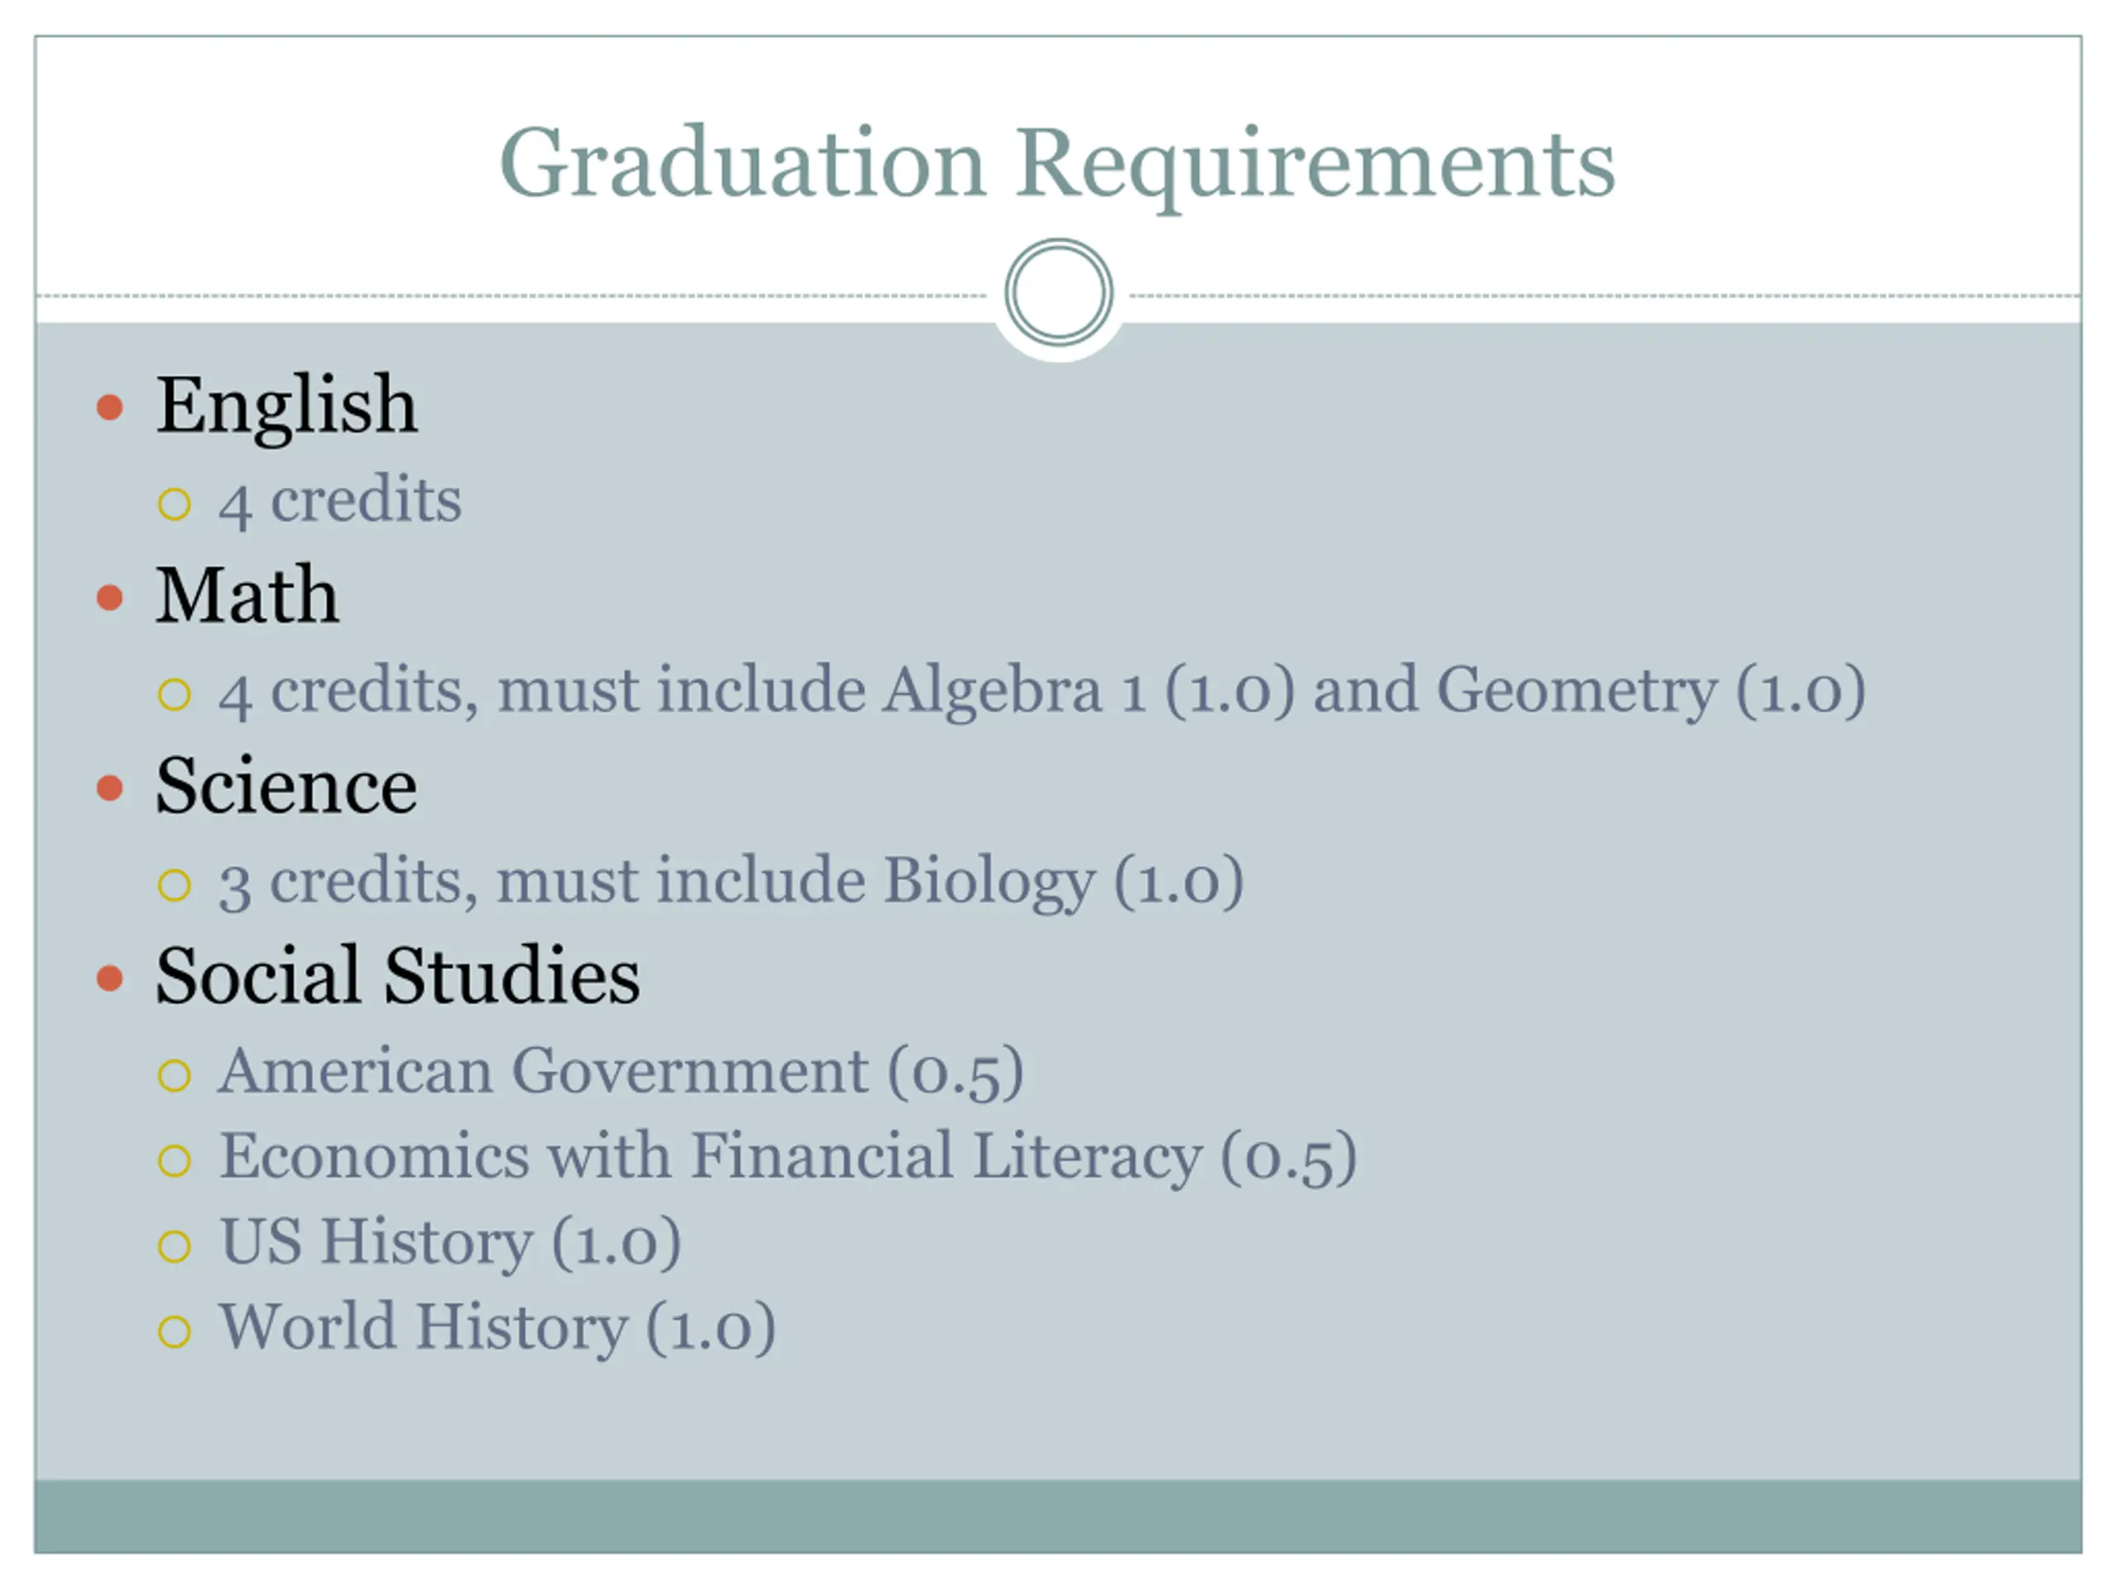2118x1589 pixels.
Task: Click the yellow ring bullet before Biology line
Action: coord(175,885)
